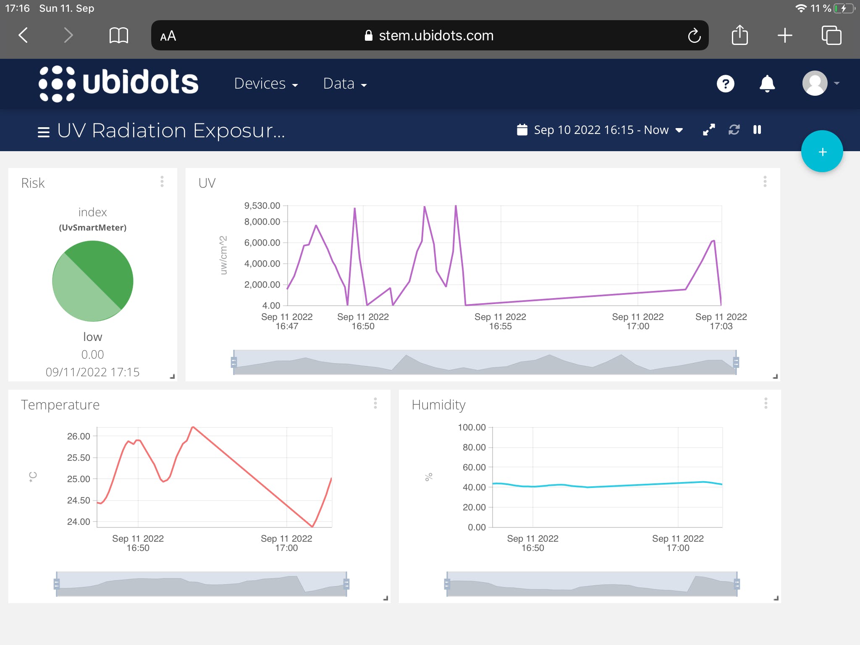Open the Safari share sheet icon
This screenshot has width=860, height=645.
pos(739,34)
